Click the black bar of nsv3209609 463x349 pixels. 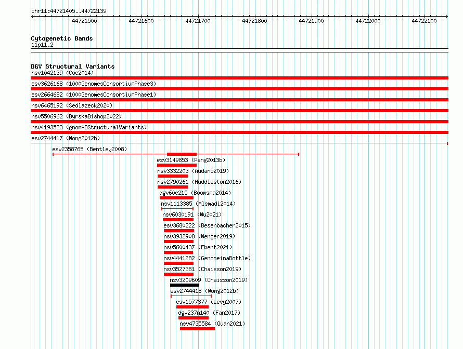pyautogui.click(x=185, y=285)
